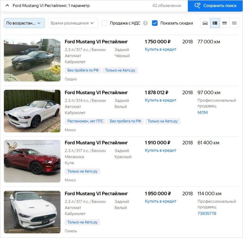Click the 42 объявления counter
This screenshot has width=243, height=238.
click(x=167, y=5)
